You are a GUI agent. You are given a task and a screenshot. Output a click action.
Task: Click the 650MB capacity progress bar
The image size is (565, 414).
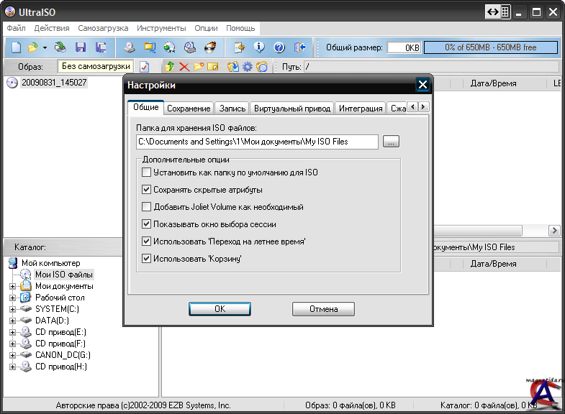[490, 47]
